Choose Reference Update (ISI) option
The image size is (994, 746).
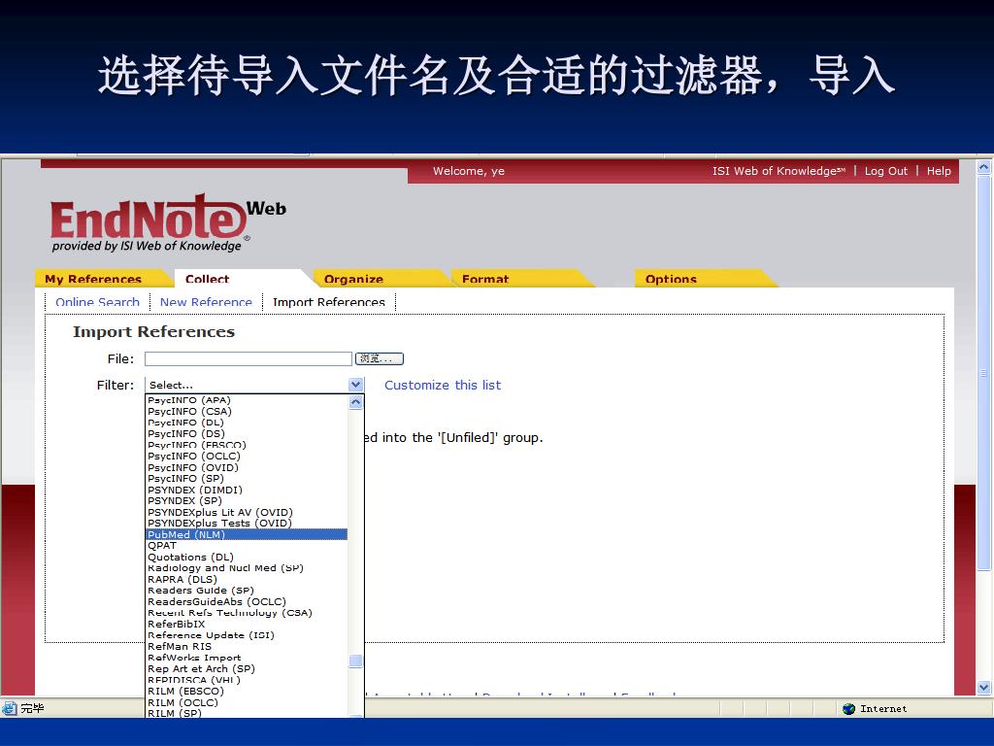[x=246, y=635]
